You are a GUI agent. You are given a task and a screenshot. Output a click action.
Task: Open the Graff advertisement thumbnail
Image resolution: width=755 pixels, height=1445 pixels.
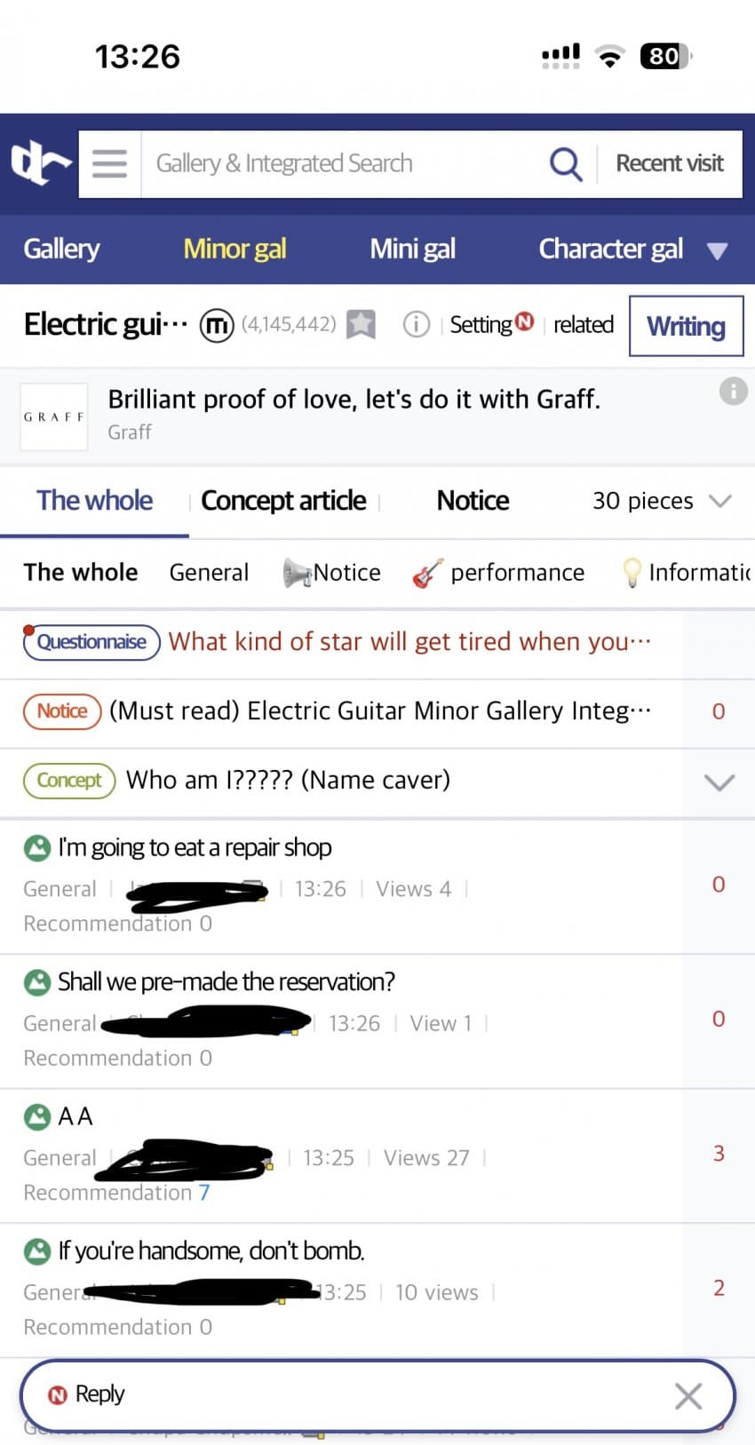point(54,417)
